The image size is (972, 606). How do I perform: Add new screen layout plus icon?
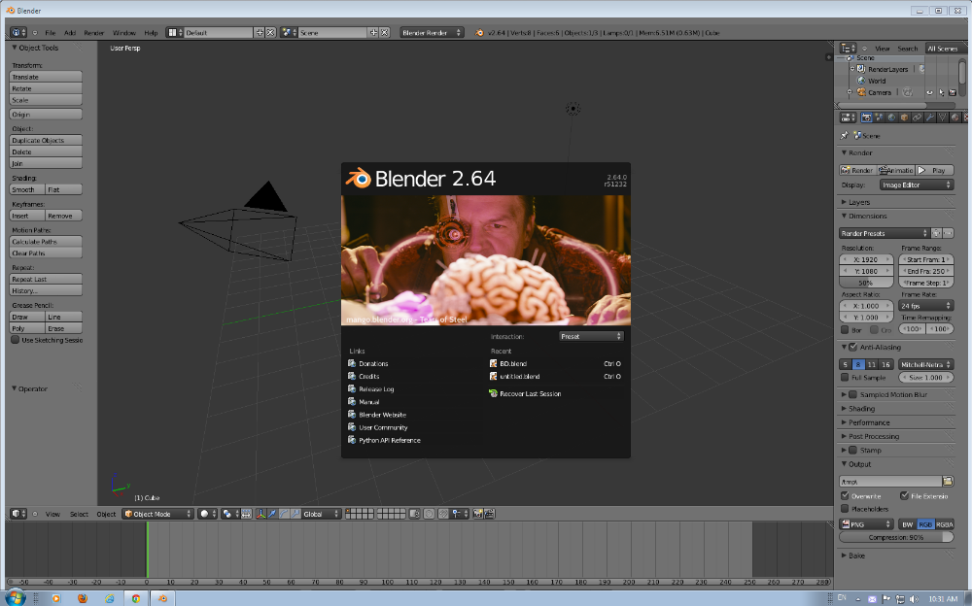click(260, 32)
